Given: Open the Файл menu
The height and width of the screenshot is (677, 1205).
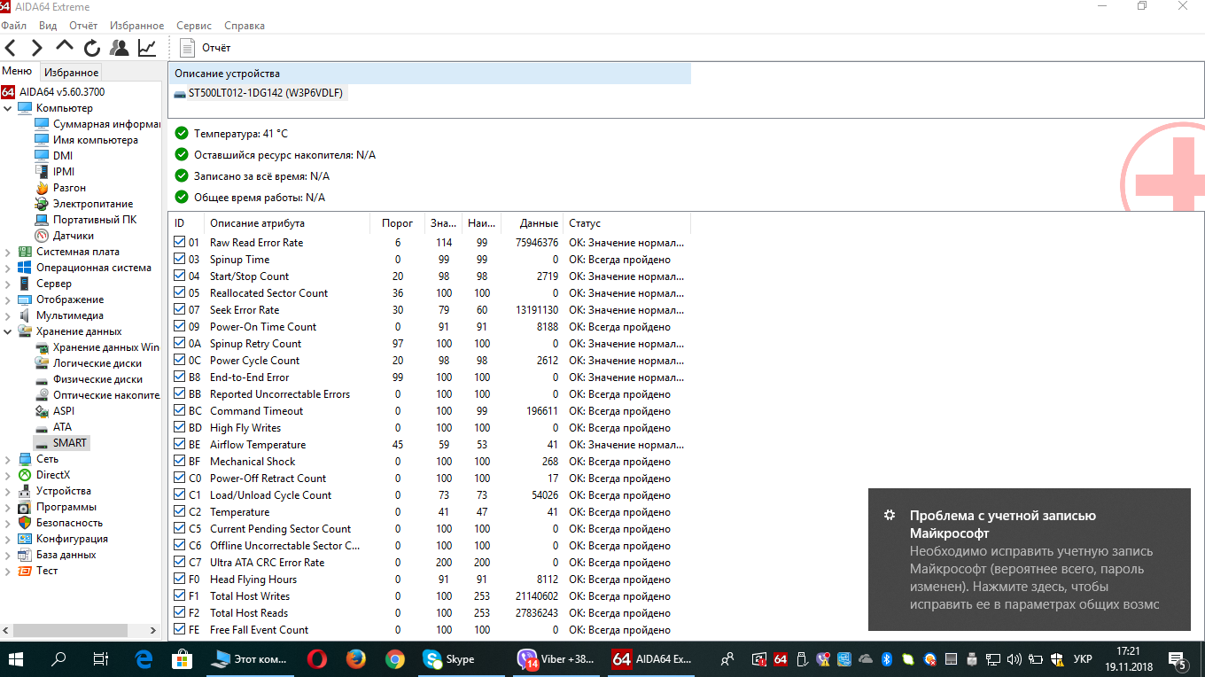Looking at the screenshot, I should pyautogui.click(x=14, y=26).
